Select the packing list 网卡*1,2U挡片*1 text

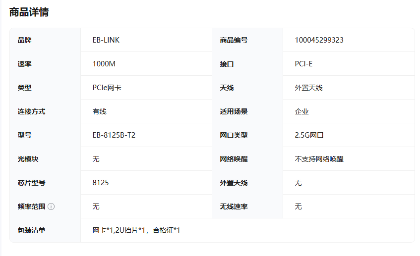[119, 231]
